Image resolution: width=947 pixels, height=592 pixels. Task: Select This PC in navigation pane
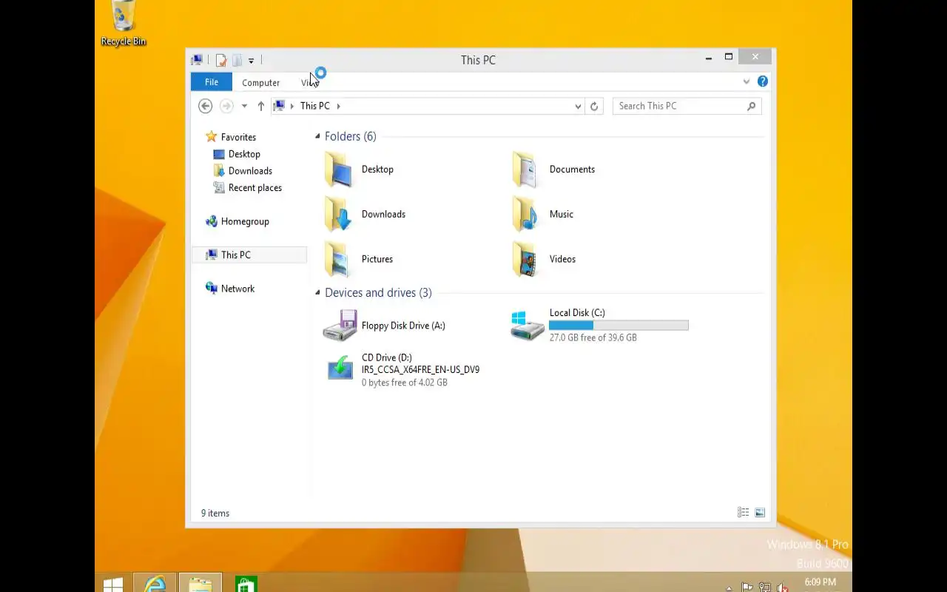235,255
